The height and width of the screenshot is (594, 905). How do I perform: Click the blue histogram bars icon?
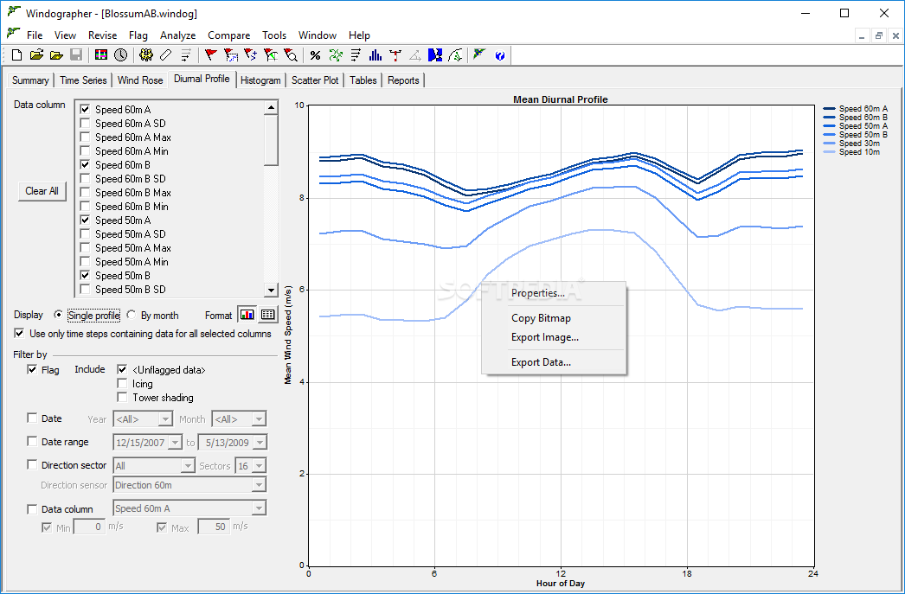point(375,55)
